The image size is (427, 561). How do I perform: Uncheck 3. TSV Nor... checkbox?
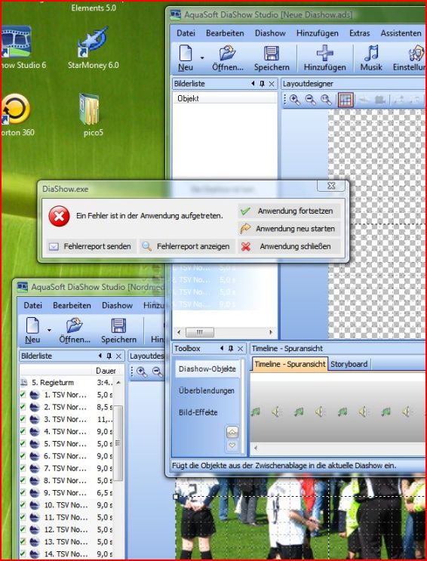click(23, 419)
